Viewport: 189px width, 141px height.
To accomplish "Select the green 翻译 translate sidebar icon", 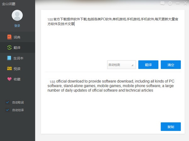I will 9,48.
